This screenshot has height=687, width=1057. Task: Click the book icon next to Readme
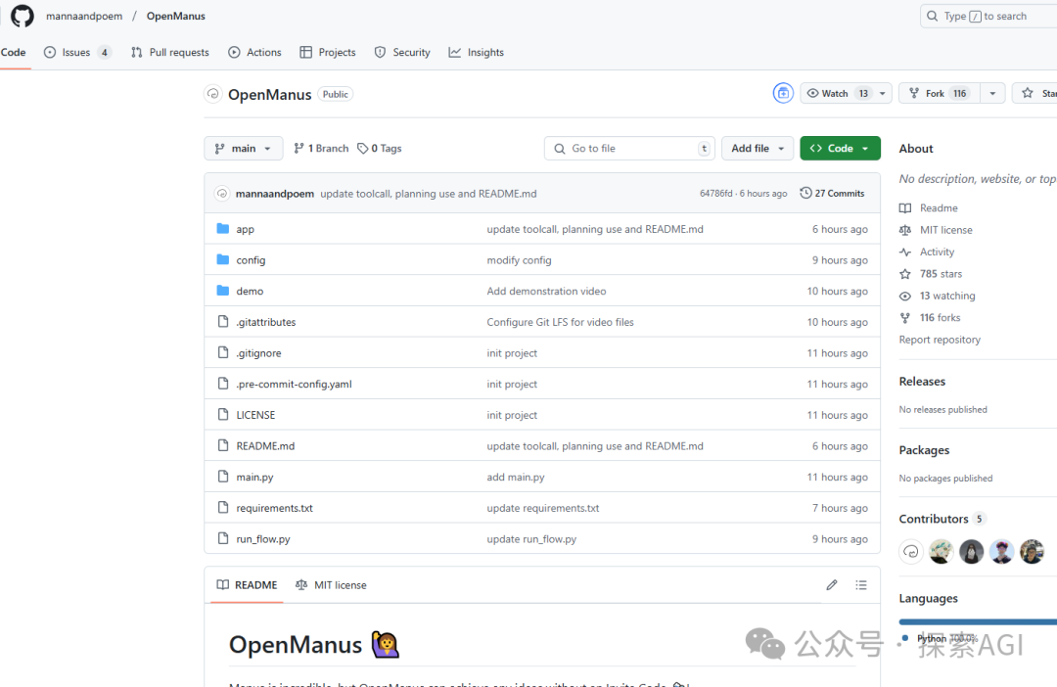[905, 208]
